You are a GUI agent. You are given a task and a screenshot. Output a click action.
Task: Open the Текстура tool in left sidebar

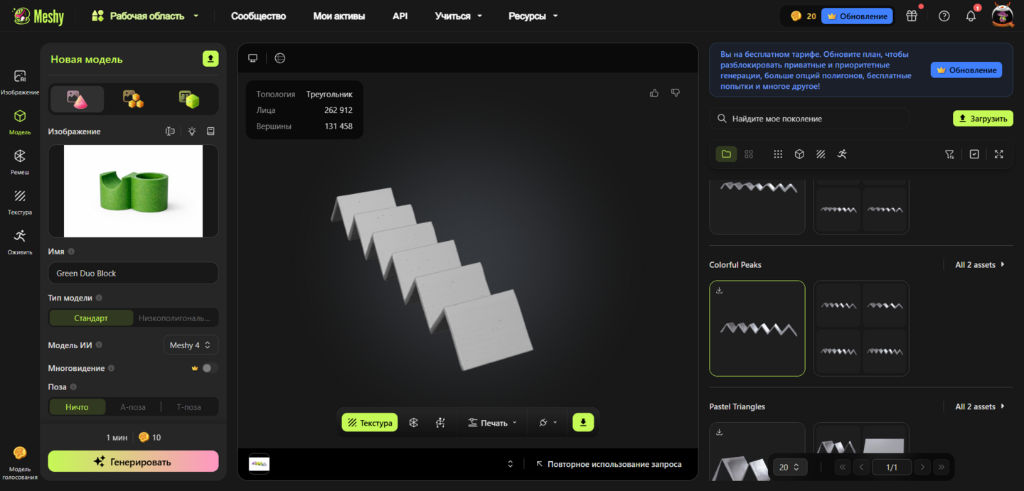point(20,201)
